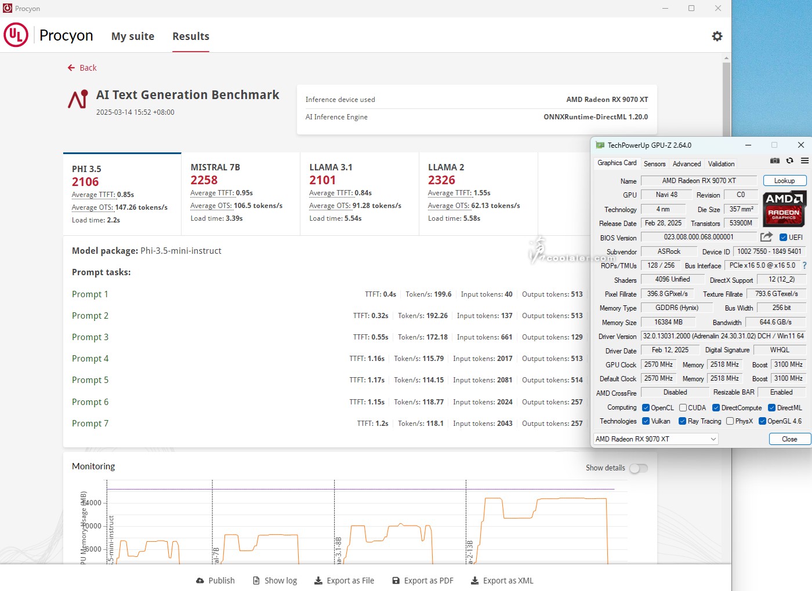This screenshot has height=591, width=812.
Task: Click Prompt 3 row label
Action: coord(90,337)
